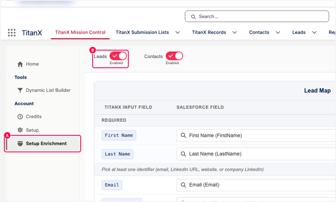The image size is (336, 202).
Task: Click the Account section heading
Action: click(24, 104)
